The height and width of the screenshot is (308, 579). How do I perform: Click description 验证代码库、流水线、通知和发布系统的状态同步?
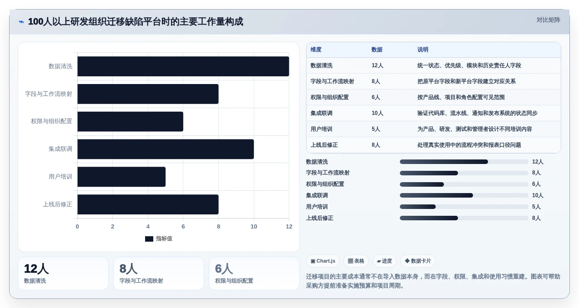[x=478, y=113]
